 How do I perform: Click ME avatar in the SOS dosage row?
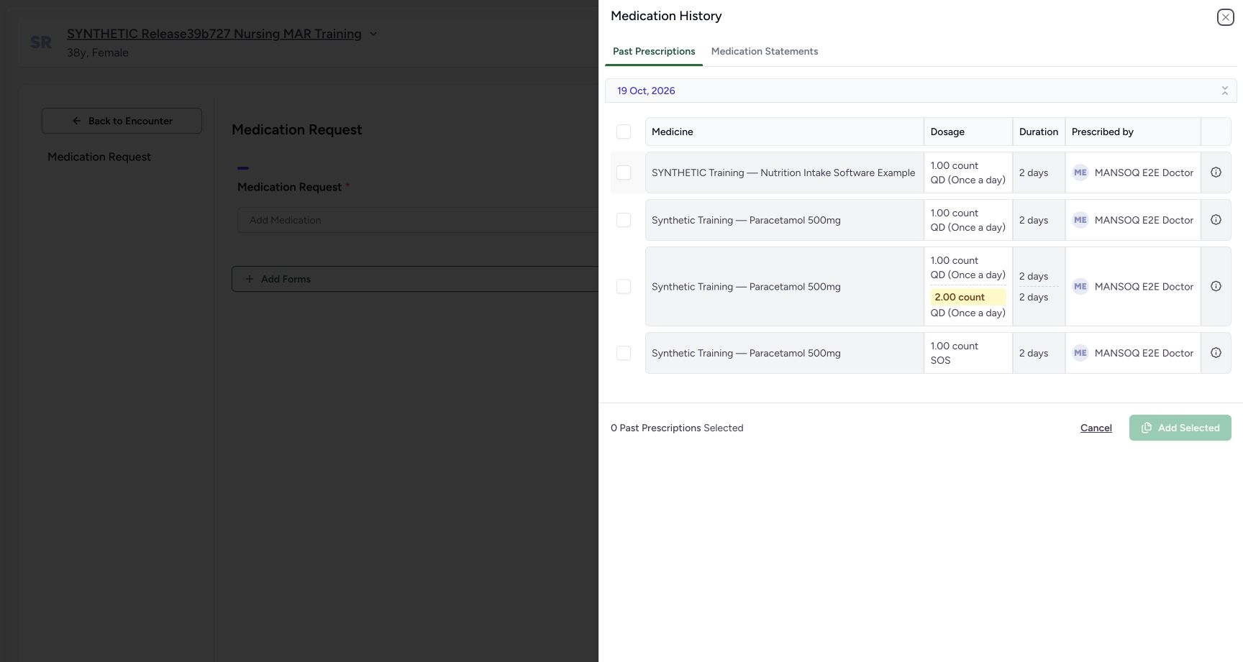pyautogui.click(x=1080, y=353)
